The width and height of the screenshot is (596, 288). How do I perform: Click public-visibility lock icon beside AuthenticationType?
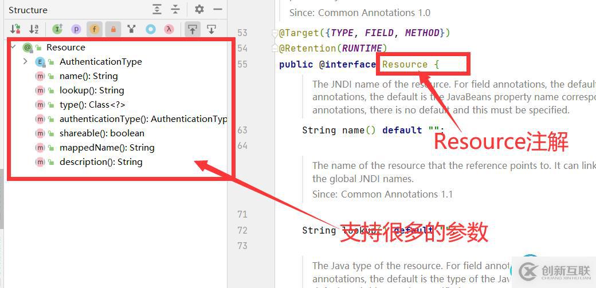(x=51, y=62)
